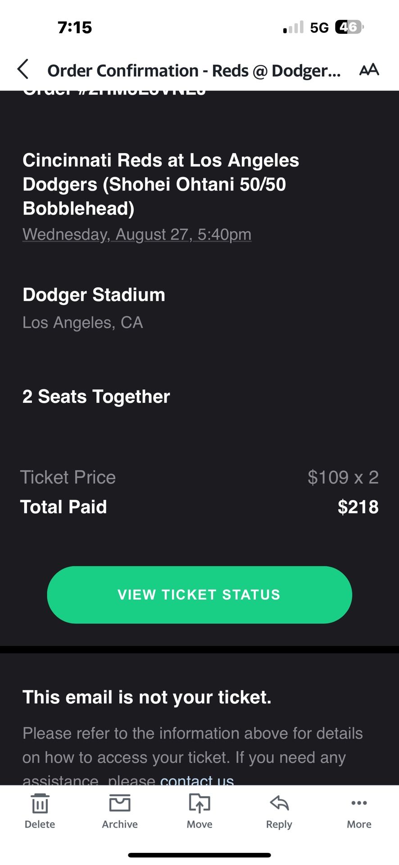Tap the Cincinnati Reds at Dodgers event title
The height and width of the screenshot is (865, 399).
(x=161, y=184)
